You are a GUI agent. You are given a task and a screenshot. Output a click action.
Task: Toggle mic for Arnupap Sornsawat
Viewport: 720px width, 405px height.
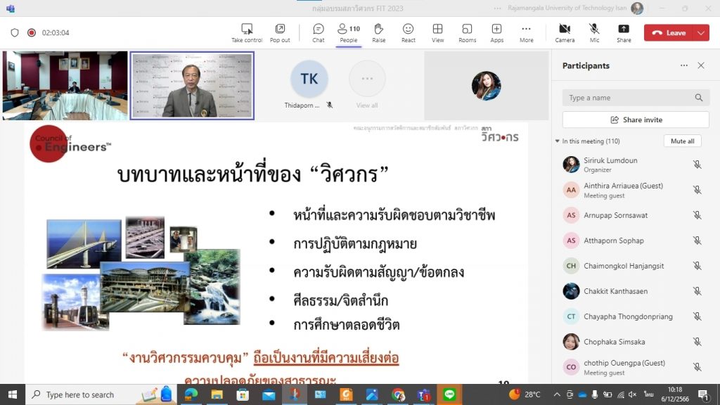[x=697, y=215]
